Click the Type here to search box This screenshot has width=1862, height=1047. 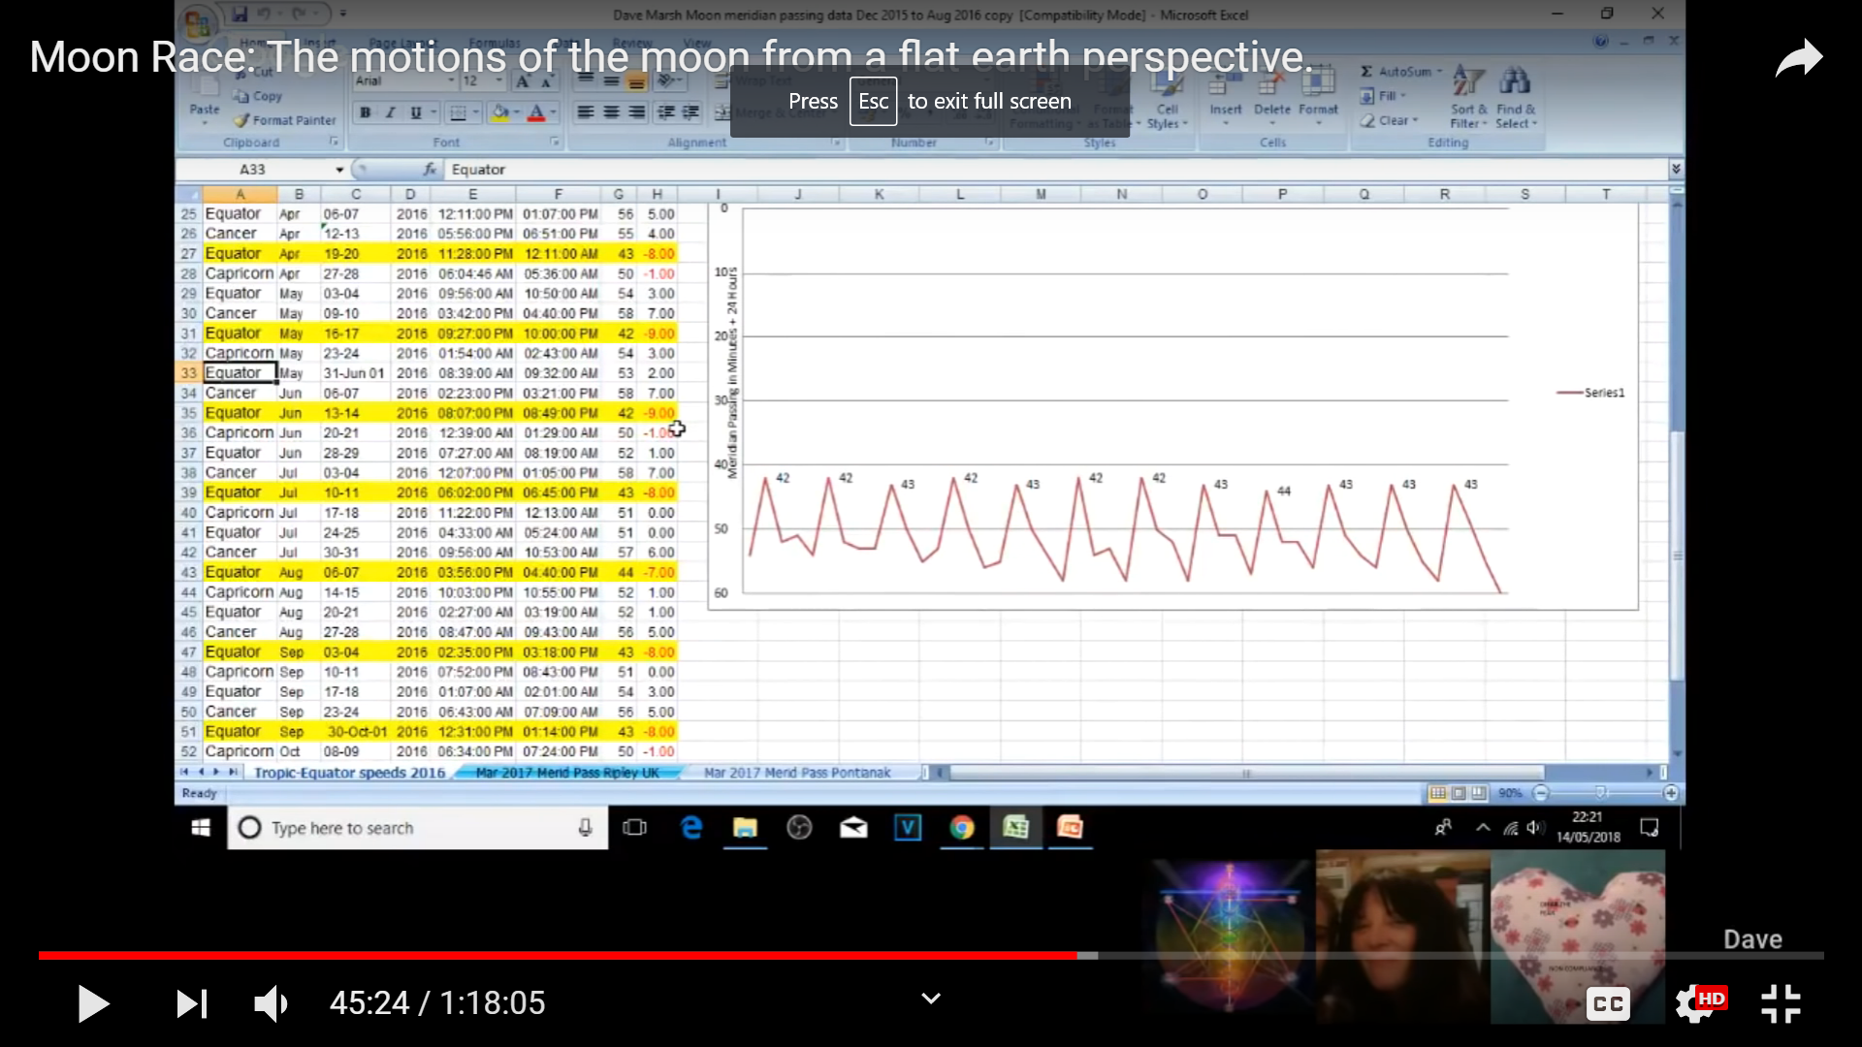tap(418, 828)
